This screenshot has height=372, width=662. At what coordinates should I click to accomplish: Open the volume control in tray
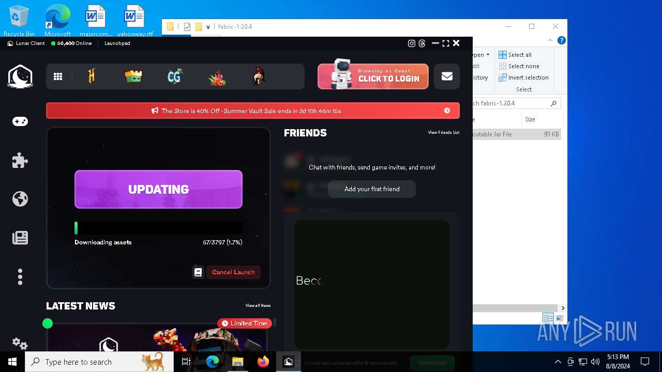tap(595, 362)
